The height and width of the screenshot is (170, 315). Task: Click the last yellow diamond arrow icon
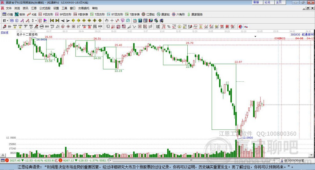[100, 21]
